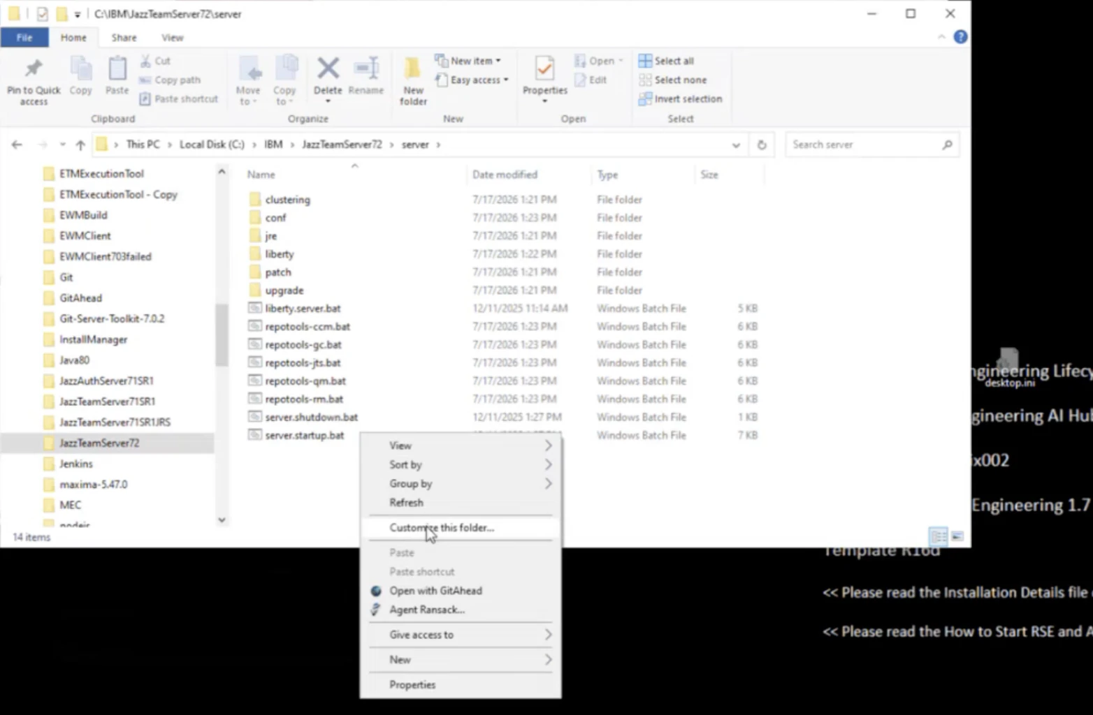
Task: Choose Refresh in context menu
Action: [460, 502]
